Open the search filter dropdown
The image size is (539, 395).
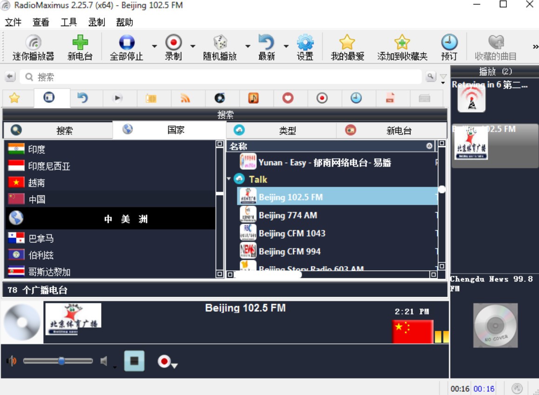[443, 78]
